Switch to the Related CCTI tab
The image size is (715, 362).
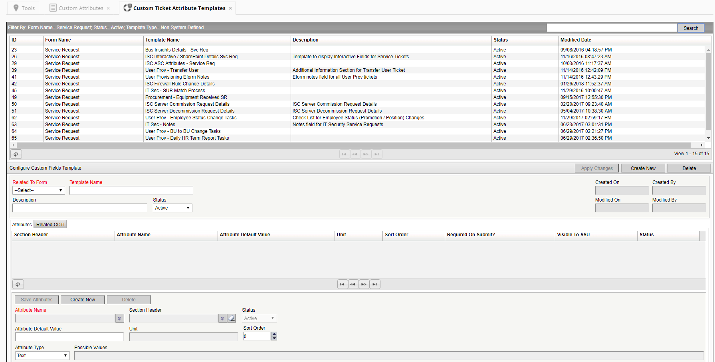coord(50,224)
